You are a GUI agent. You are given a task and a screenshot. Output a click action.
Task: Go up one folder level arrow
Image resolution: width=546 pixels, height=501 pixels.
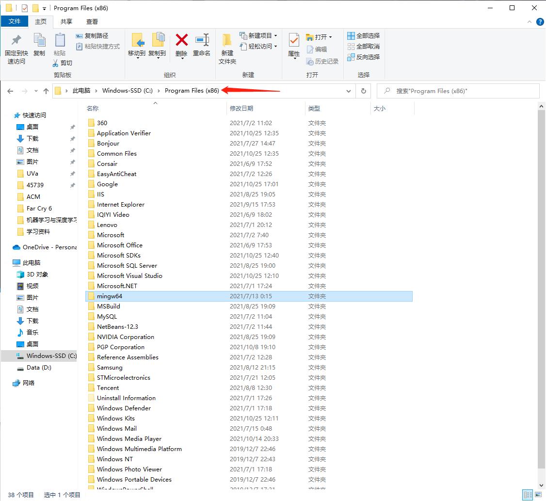point(46,91)
